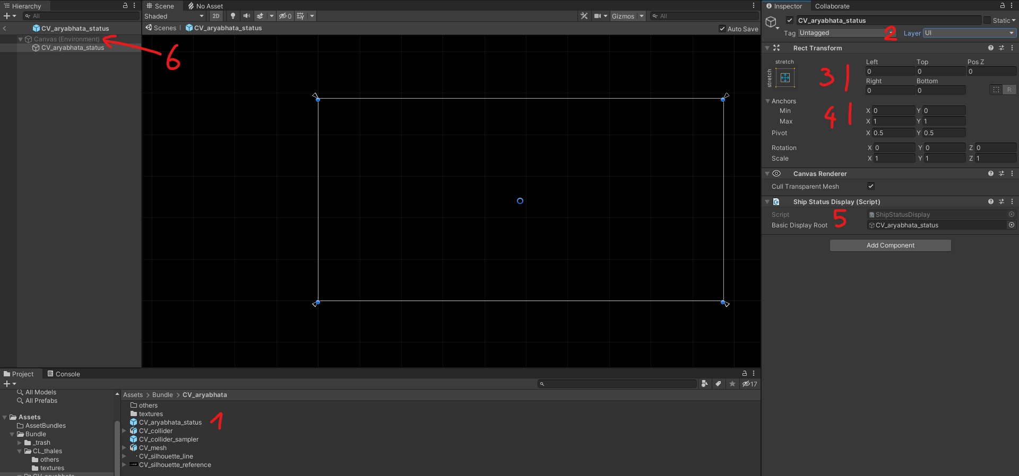Open Rect Transform context menu dots

(1012, 48)
